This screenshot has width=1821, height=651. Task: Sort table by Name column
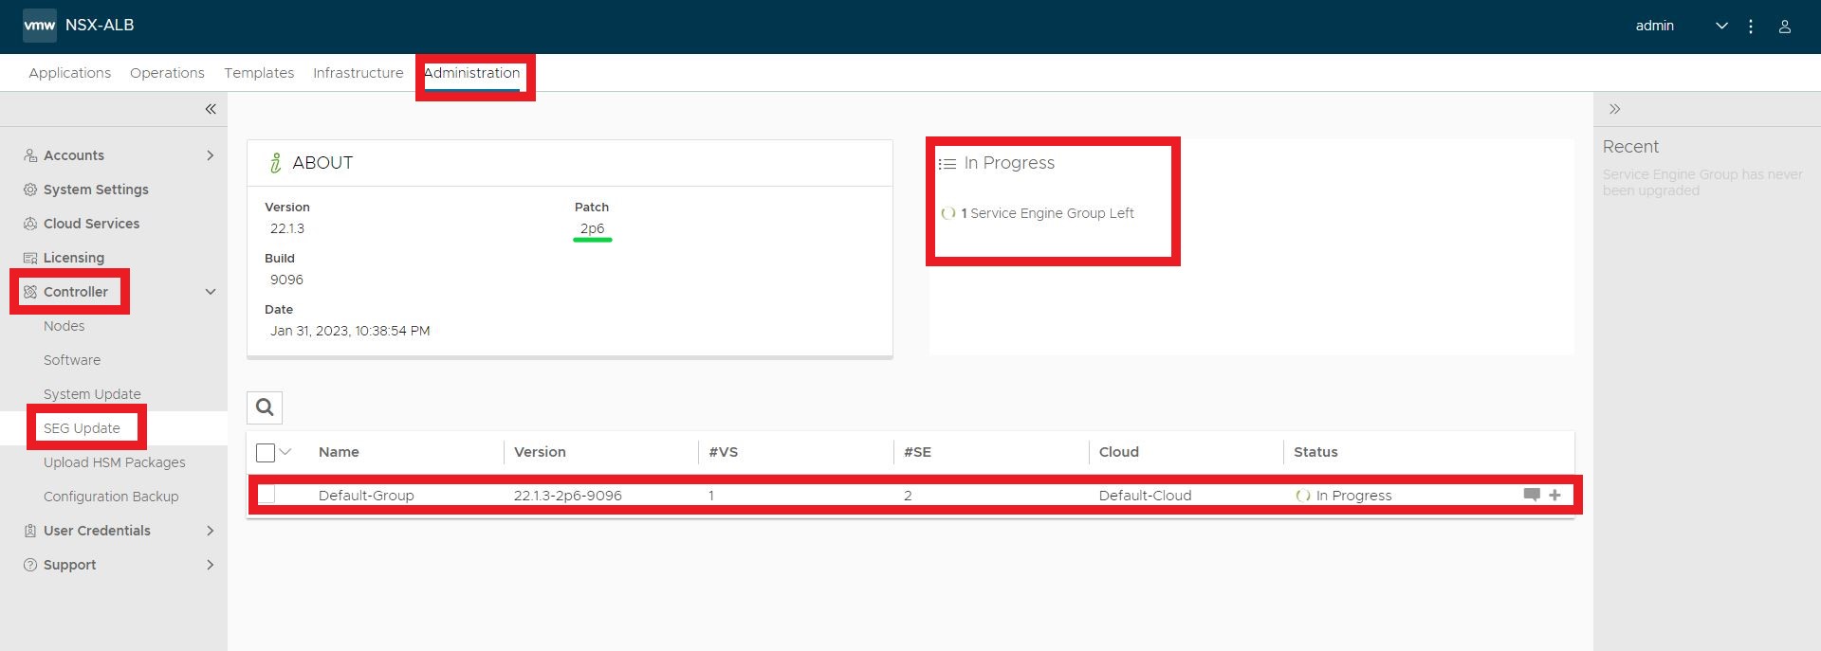pos(339,452)
